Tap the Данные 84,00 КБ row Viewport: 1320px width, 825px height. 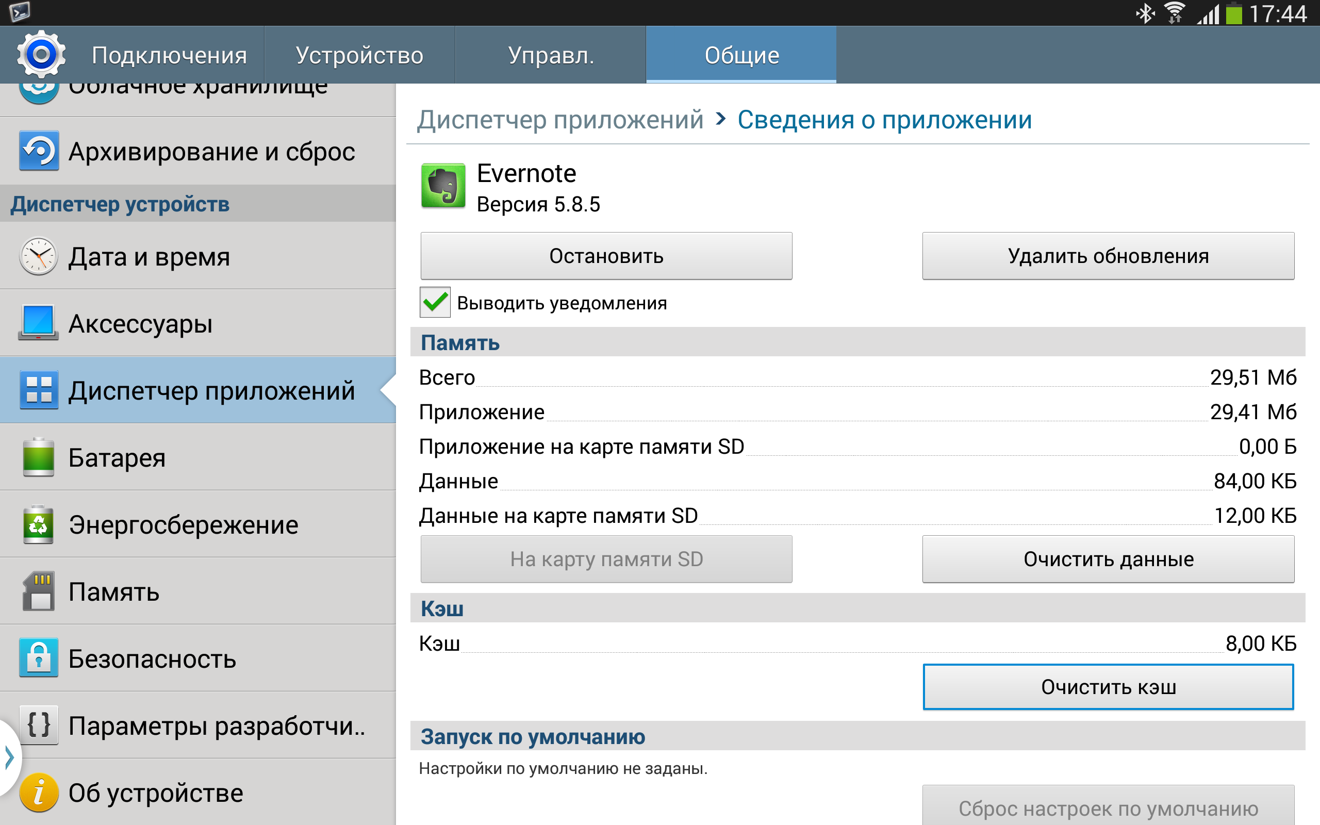tap(857, 481)
